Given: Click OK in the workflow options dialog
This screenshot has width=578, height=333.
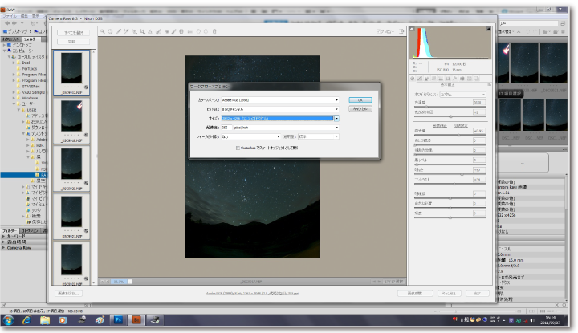Looking at the screenshot, I should (x=360, y=99).
